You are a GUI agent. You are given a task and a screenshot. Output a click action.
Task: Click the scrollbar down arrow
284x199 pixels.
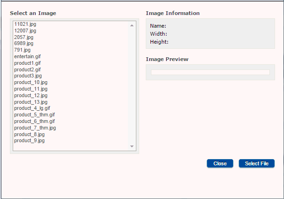[132, 146]
